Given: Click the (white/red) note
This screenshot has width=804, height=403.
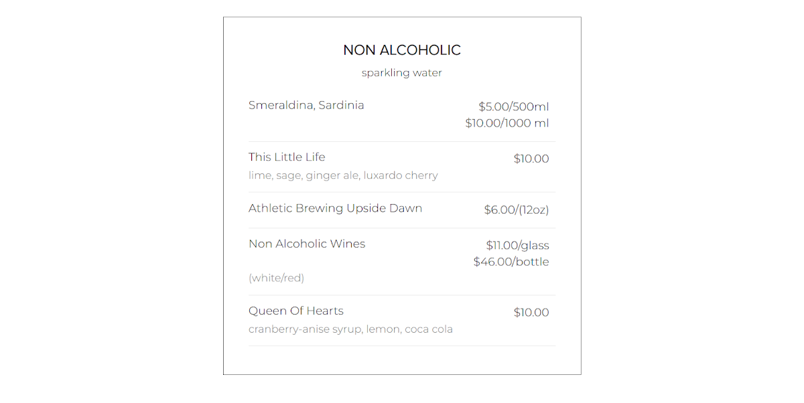Looking at the screenshot, I should (276, 278).
